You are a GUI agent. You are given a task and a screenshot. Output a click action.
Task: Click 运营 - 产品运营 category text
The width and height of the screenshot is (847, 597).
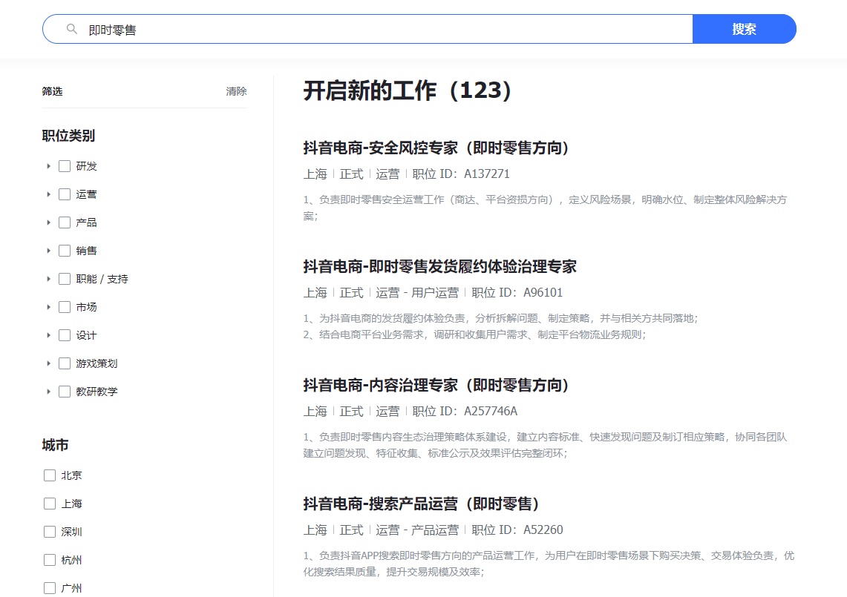click(x=417, y=530)
